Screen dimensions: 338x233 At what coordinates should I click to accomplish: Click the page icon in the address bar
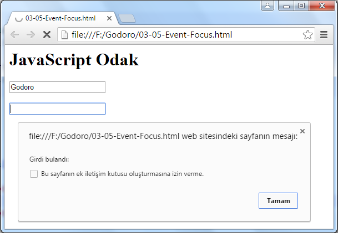[x=64, y=35]
